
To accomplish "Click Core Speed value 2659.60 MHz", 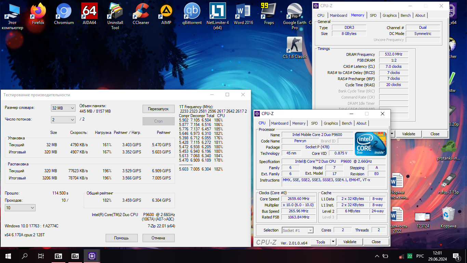I will pos(298,199).
